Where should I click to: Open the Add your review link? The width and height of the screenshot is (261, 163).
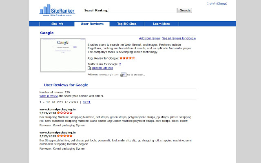click(x=150, y=38)
